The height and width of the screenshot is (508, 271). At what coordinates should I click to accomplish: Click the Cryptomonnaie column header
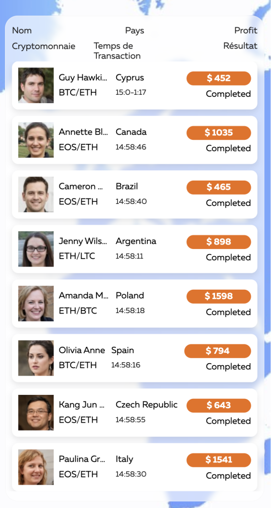[x=44, y=46]
